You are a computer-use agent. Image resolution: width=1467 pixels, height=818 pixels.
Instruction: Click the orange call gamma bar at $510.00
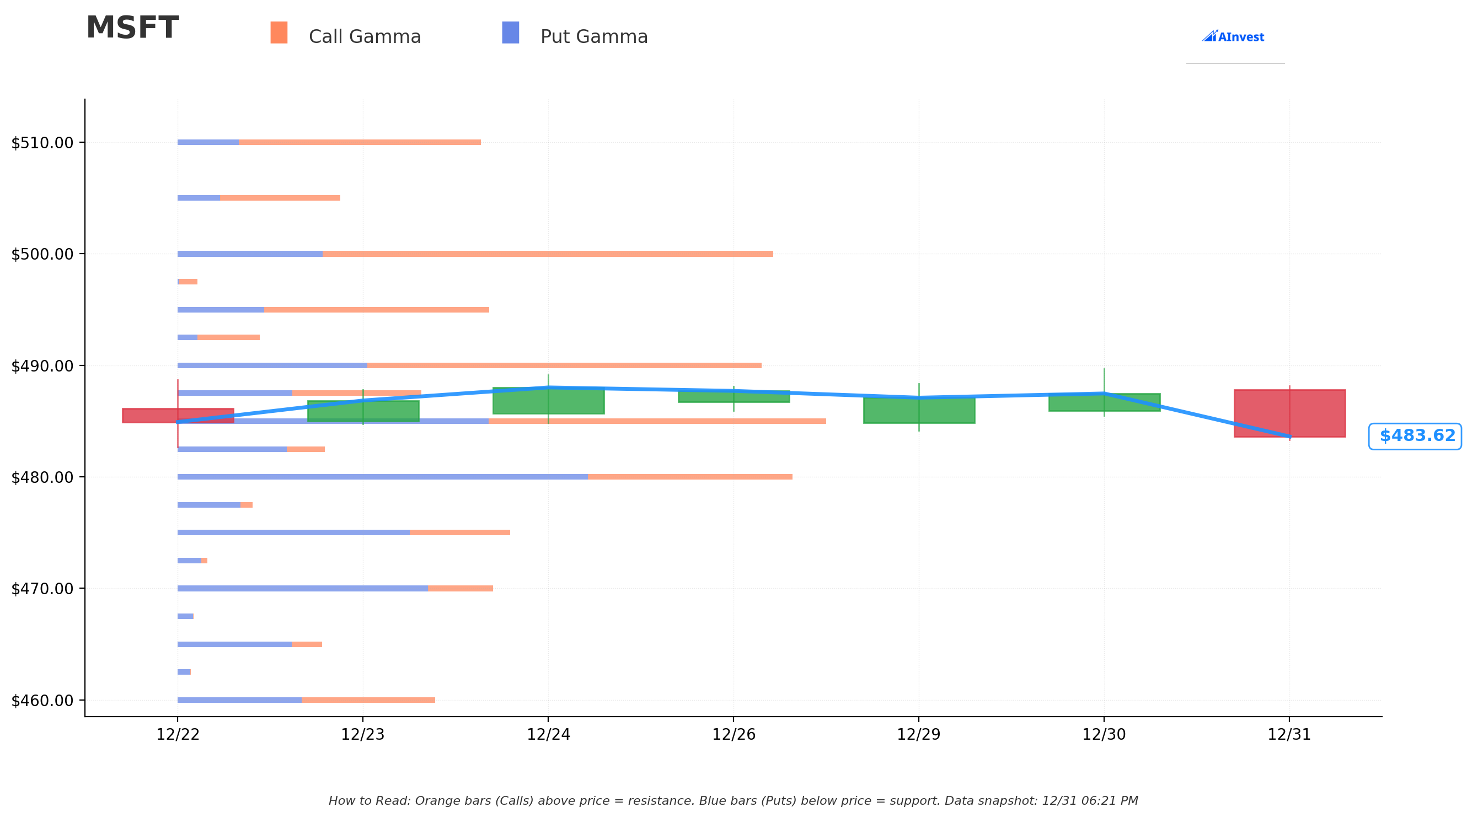(x=360, y=142)
